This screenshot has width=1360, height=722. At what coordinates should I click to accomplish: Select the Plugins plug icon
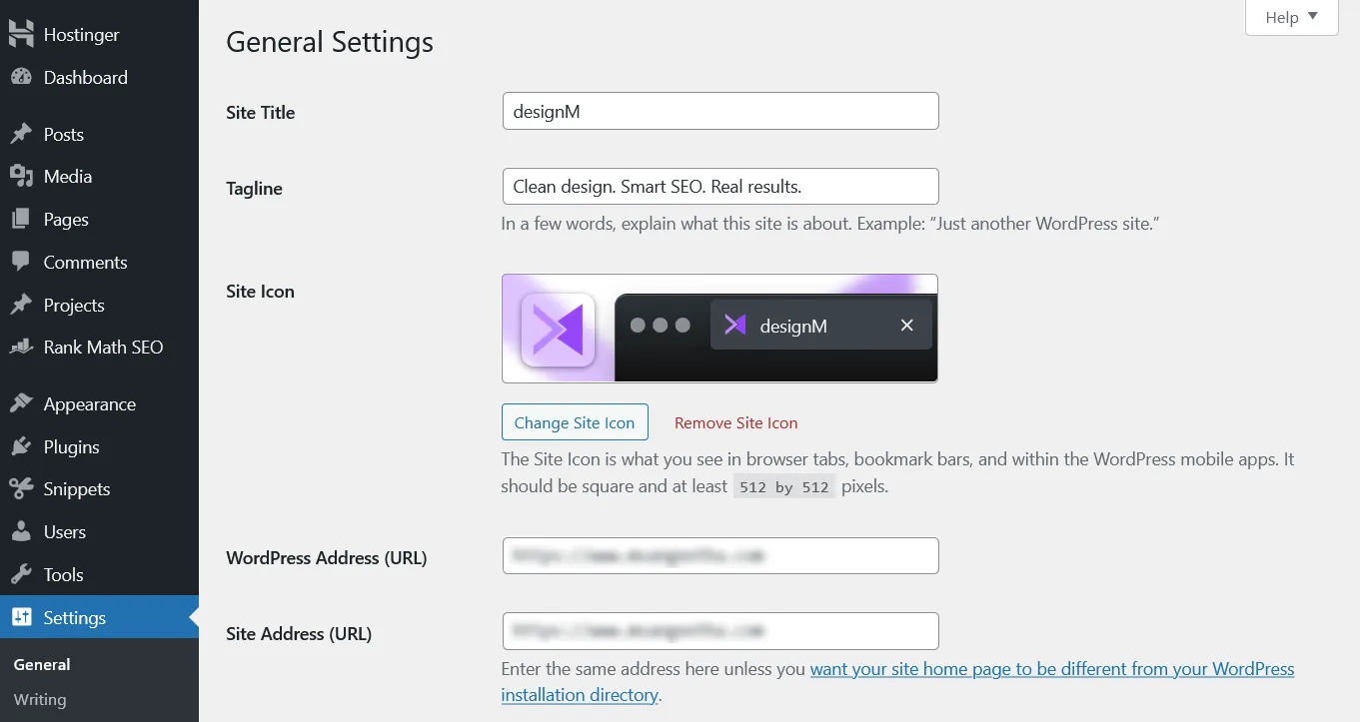coord(22,446)
